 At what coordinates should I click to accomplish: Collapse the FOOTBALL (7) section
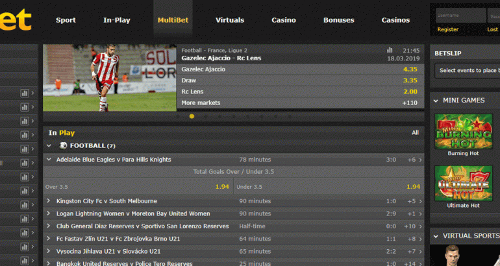49,146
